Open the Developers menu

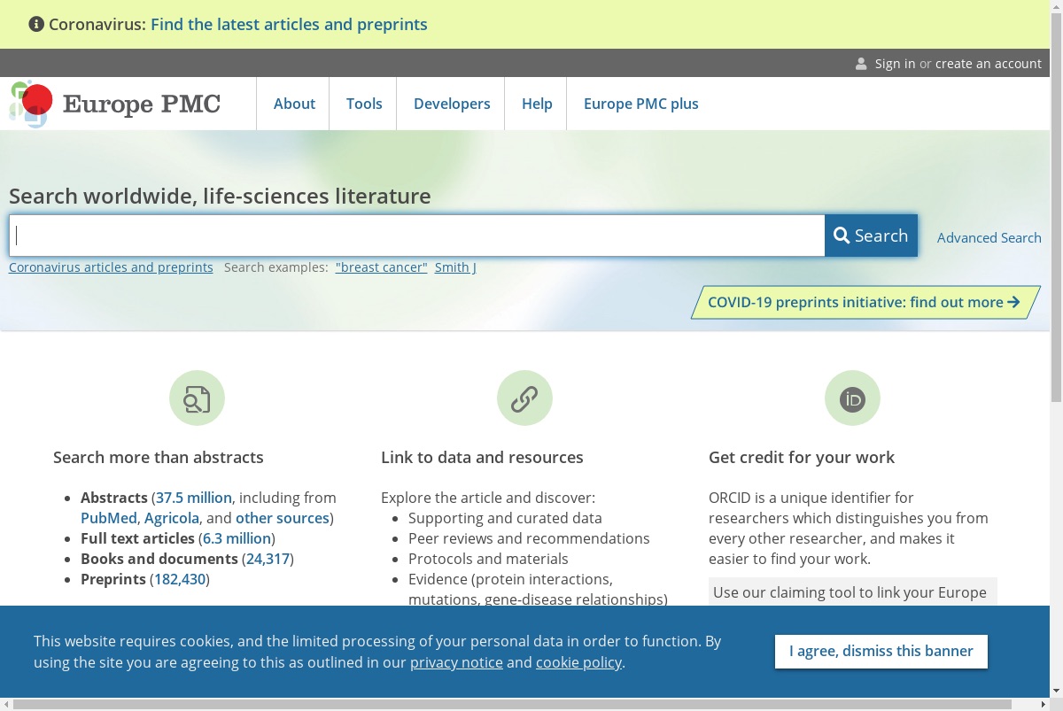[x=452, y=104]
